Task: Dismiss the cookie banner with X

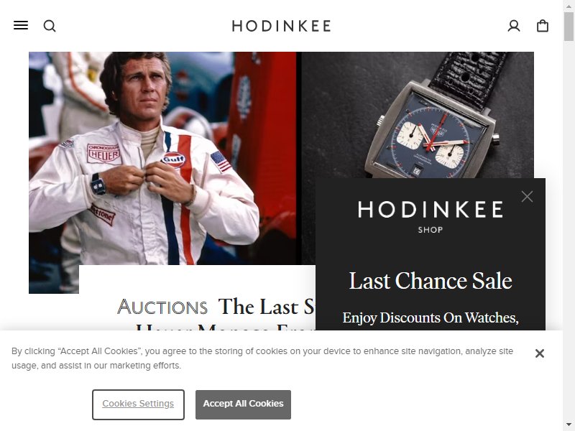Action: coord(540,353)
